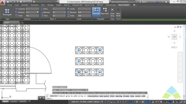Expand the Rows panel dropdown arrow
Image resolution: width=186 pixels, height=104 pixels.
click(55, 19)
